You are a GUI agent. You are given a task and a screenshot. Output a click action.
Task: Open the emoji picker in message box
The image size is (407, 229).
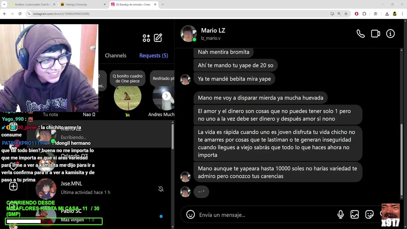[x=190, y=215]
